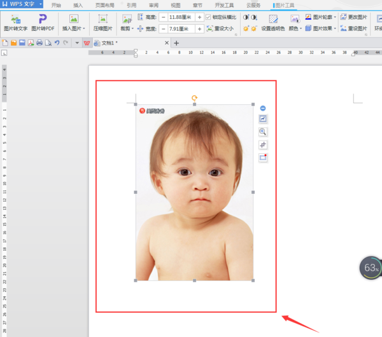Screen dimensions: 382x337
Task: Click the 压缩图片 (compress picture) icon
Action: point(103,19)
